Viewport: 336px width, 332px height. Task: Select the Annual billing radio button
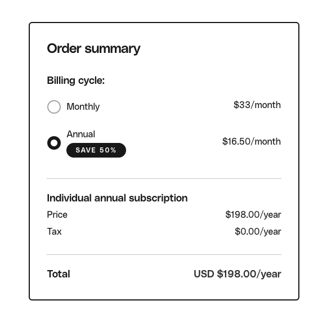(x=54, y=143)
